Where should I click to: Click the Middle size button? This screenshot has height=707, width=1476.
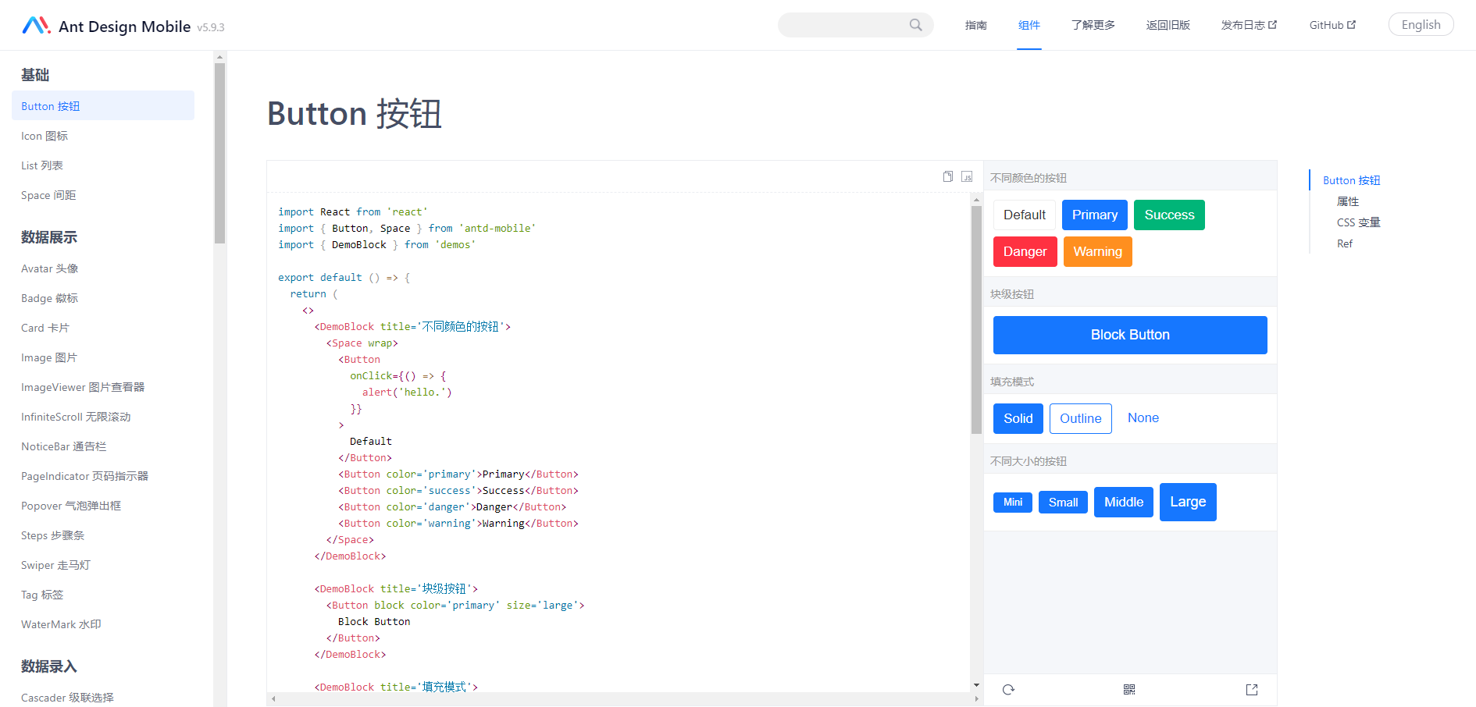coord(1124,503)
